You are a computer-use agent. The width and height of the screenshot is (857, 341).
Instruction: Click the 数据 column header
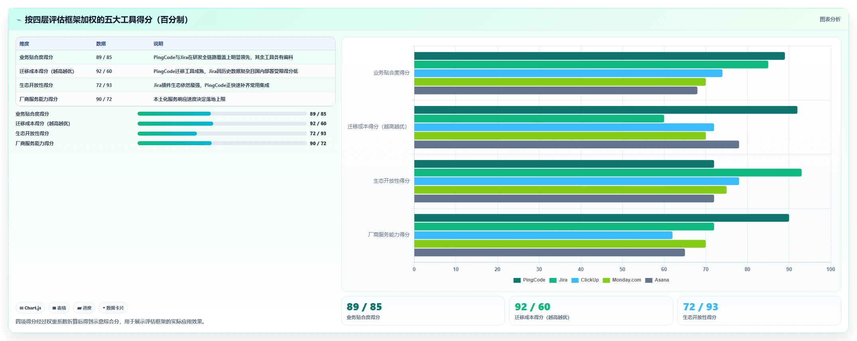click(101, 44)
